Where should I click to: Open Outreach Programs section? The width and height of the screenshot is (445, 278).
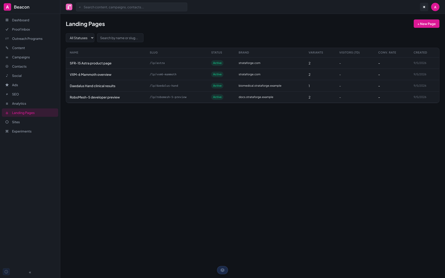pos(30,39)
